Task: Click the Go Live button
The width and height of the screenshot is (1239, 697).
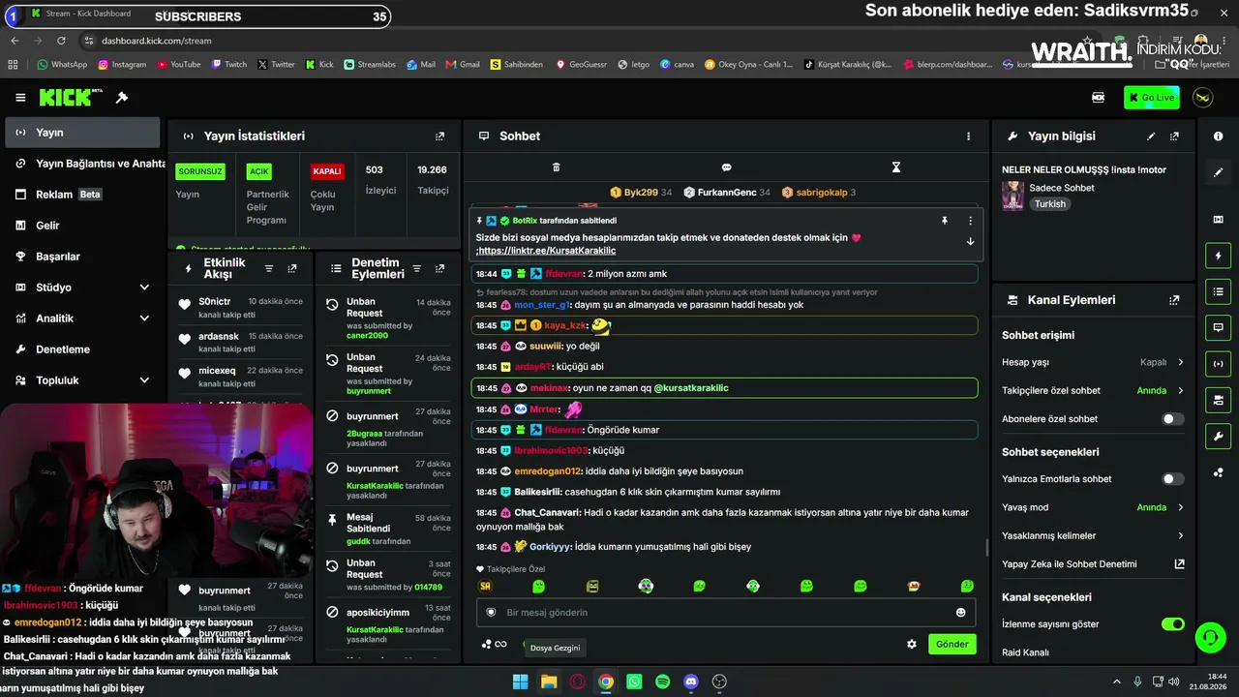Action: (x=1151, y=97)
